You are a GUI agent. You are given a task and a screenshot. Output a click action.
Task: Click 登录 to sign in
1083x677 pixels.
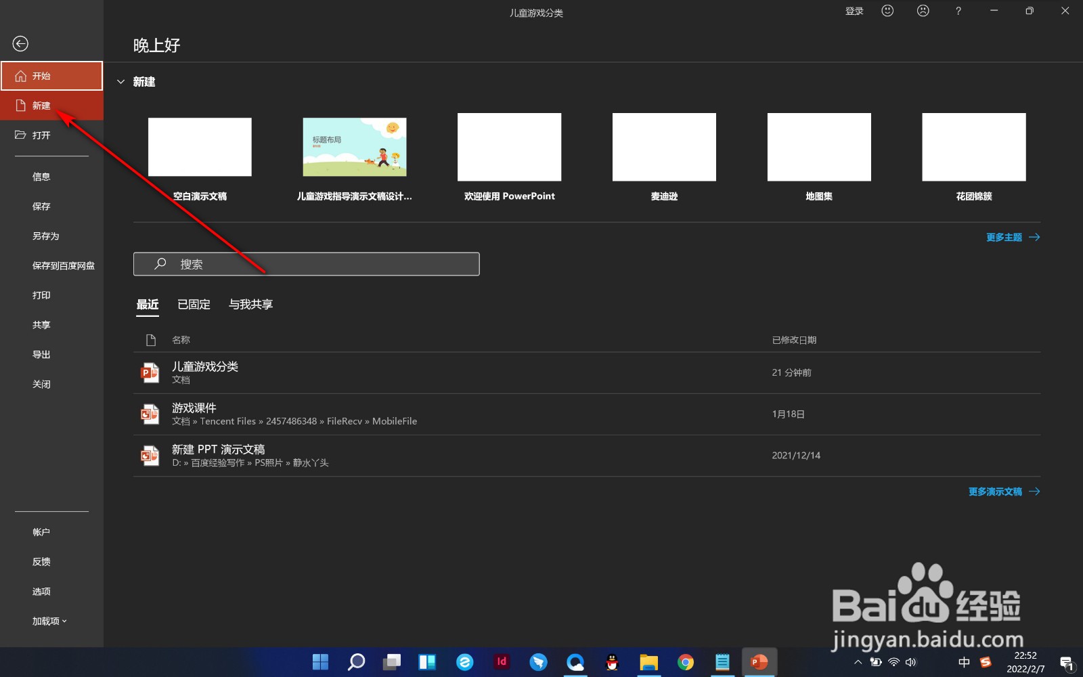(x=854, y=12)
